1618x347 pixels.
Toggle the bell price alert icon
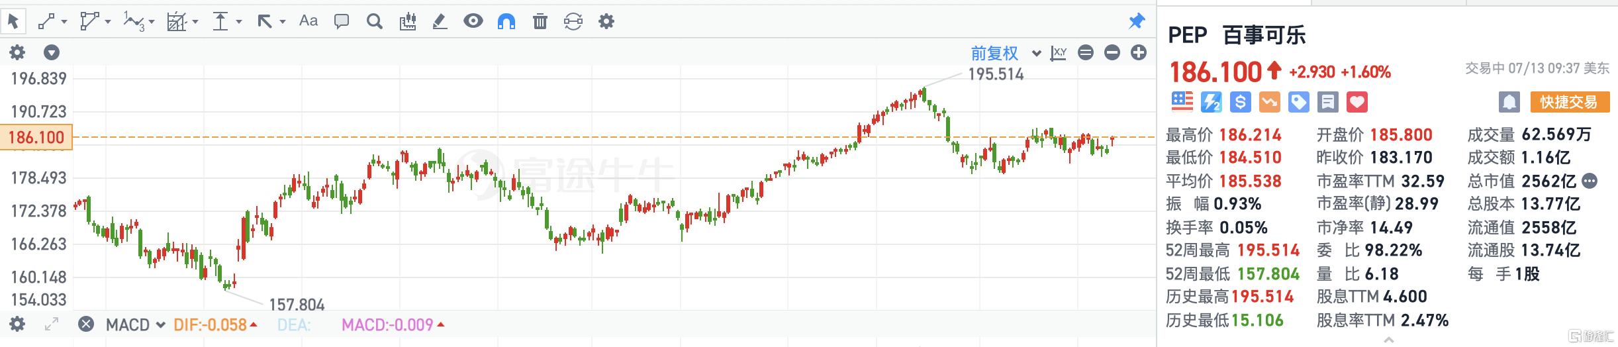[x=1509, y=102]
